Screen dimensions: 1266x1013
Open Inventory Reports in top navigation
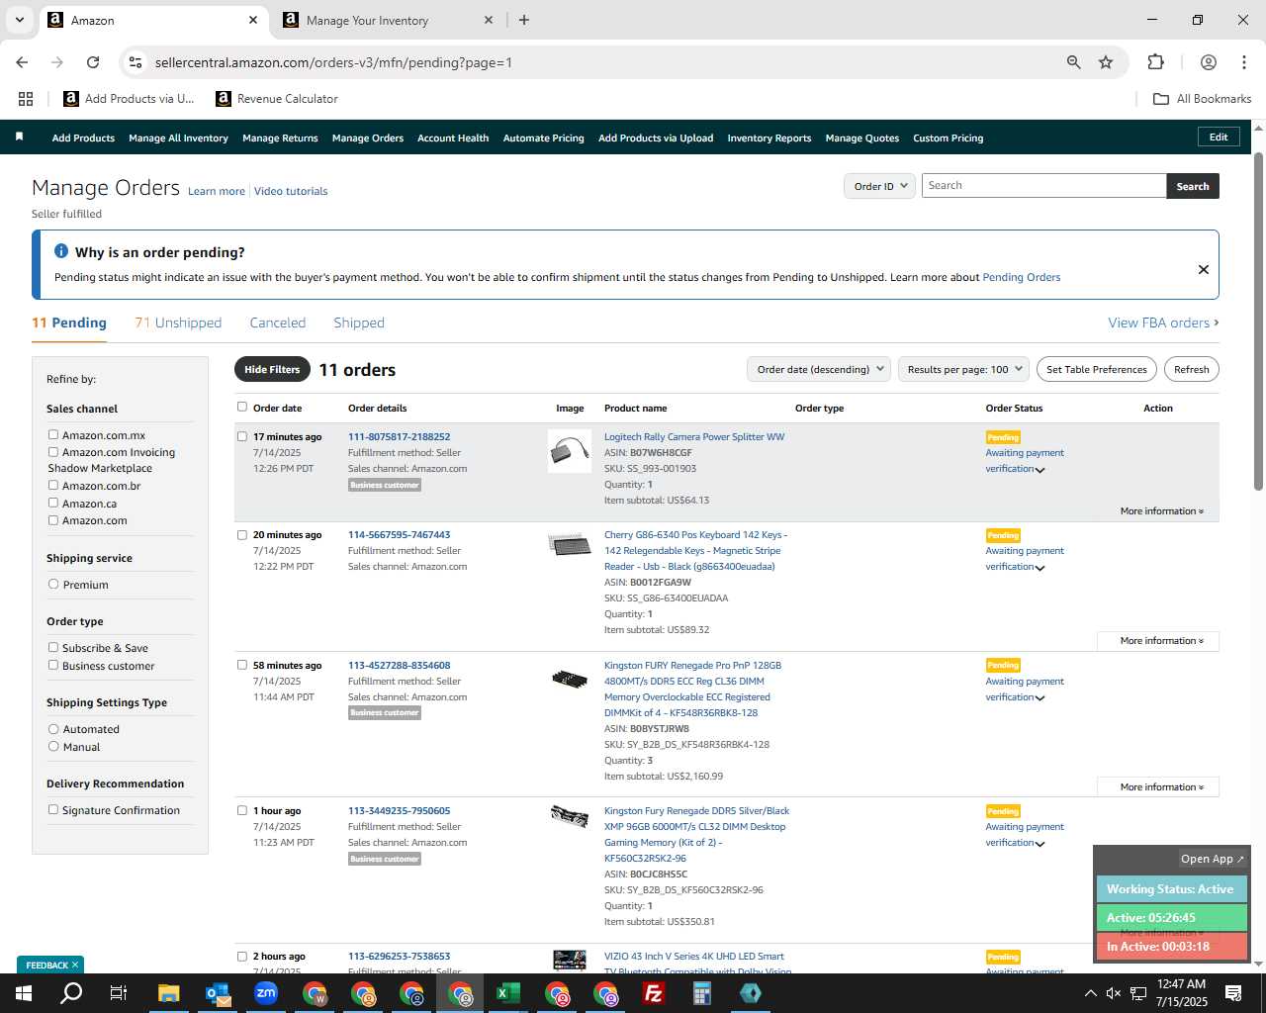click(x=769, y=138)
